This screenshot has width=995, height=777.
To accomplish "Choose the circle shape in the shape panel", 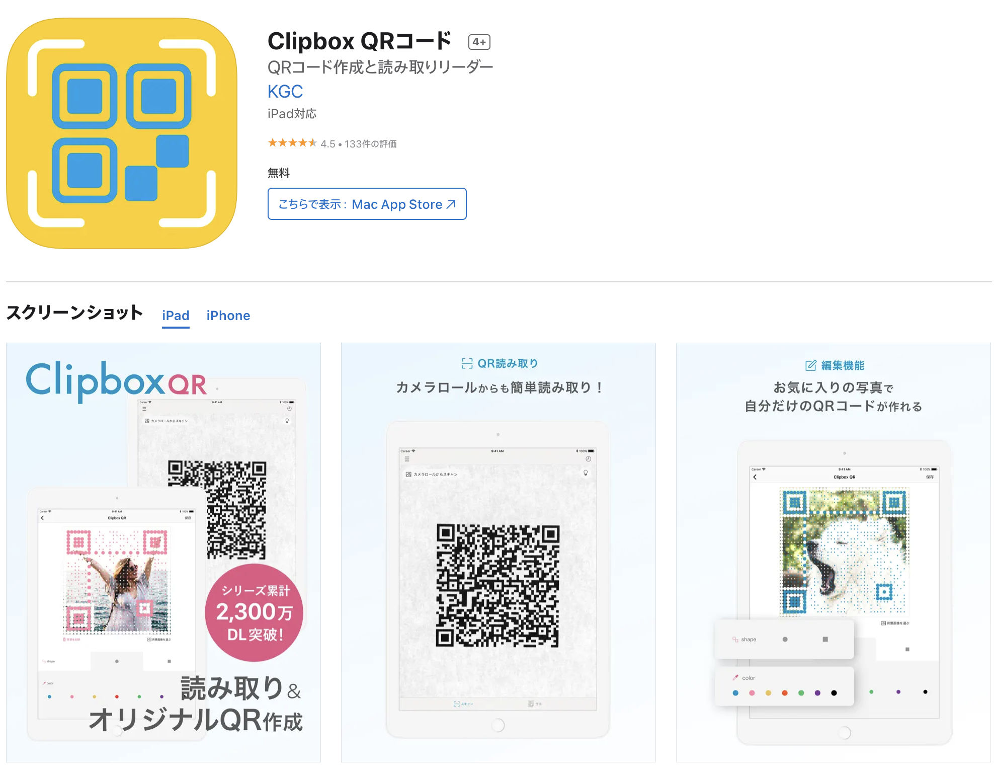I will (785, 639).
